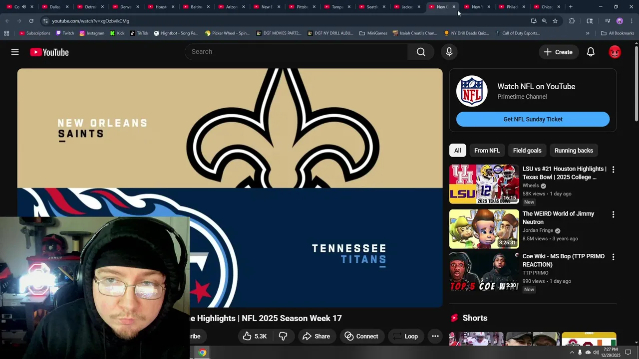Bookmark this page with the star
Image resolution: width=639 pixels, height=359 pixels.
point(555,21)
